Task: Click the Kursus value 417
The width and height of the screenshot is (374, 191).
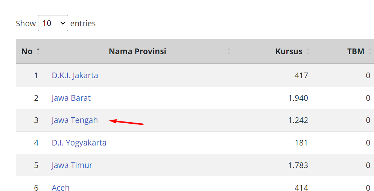Action: 301,75
